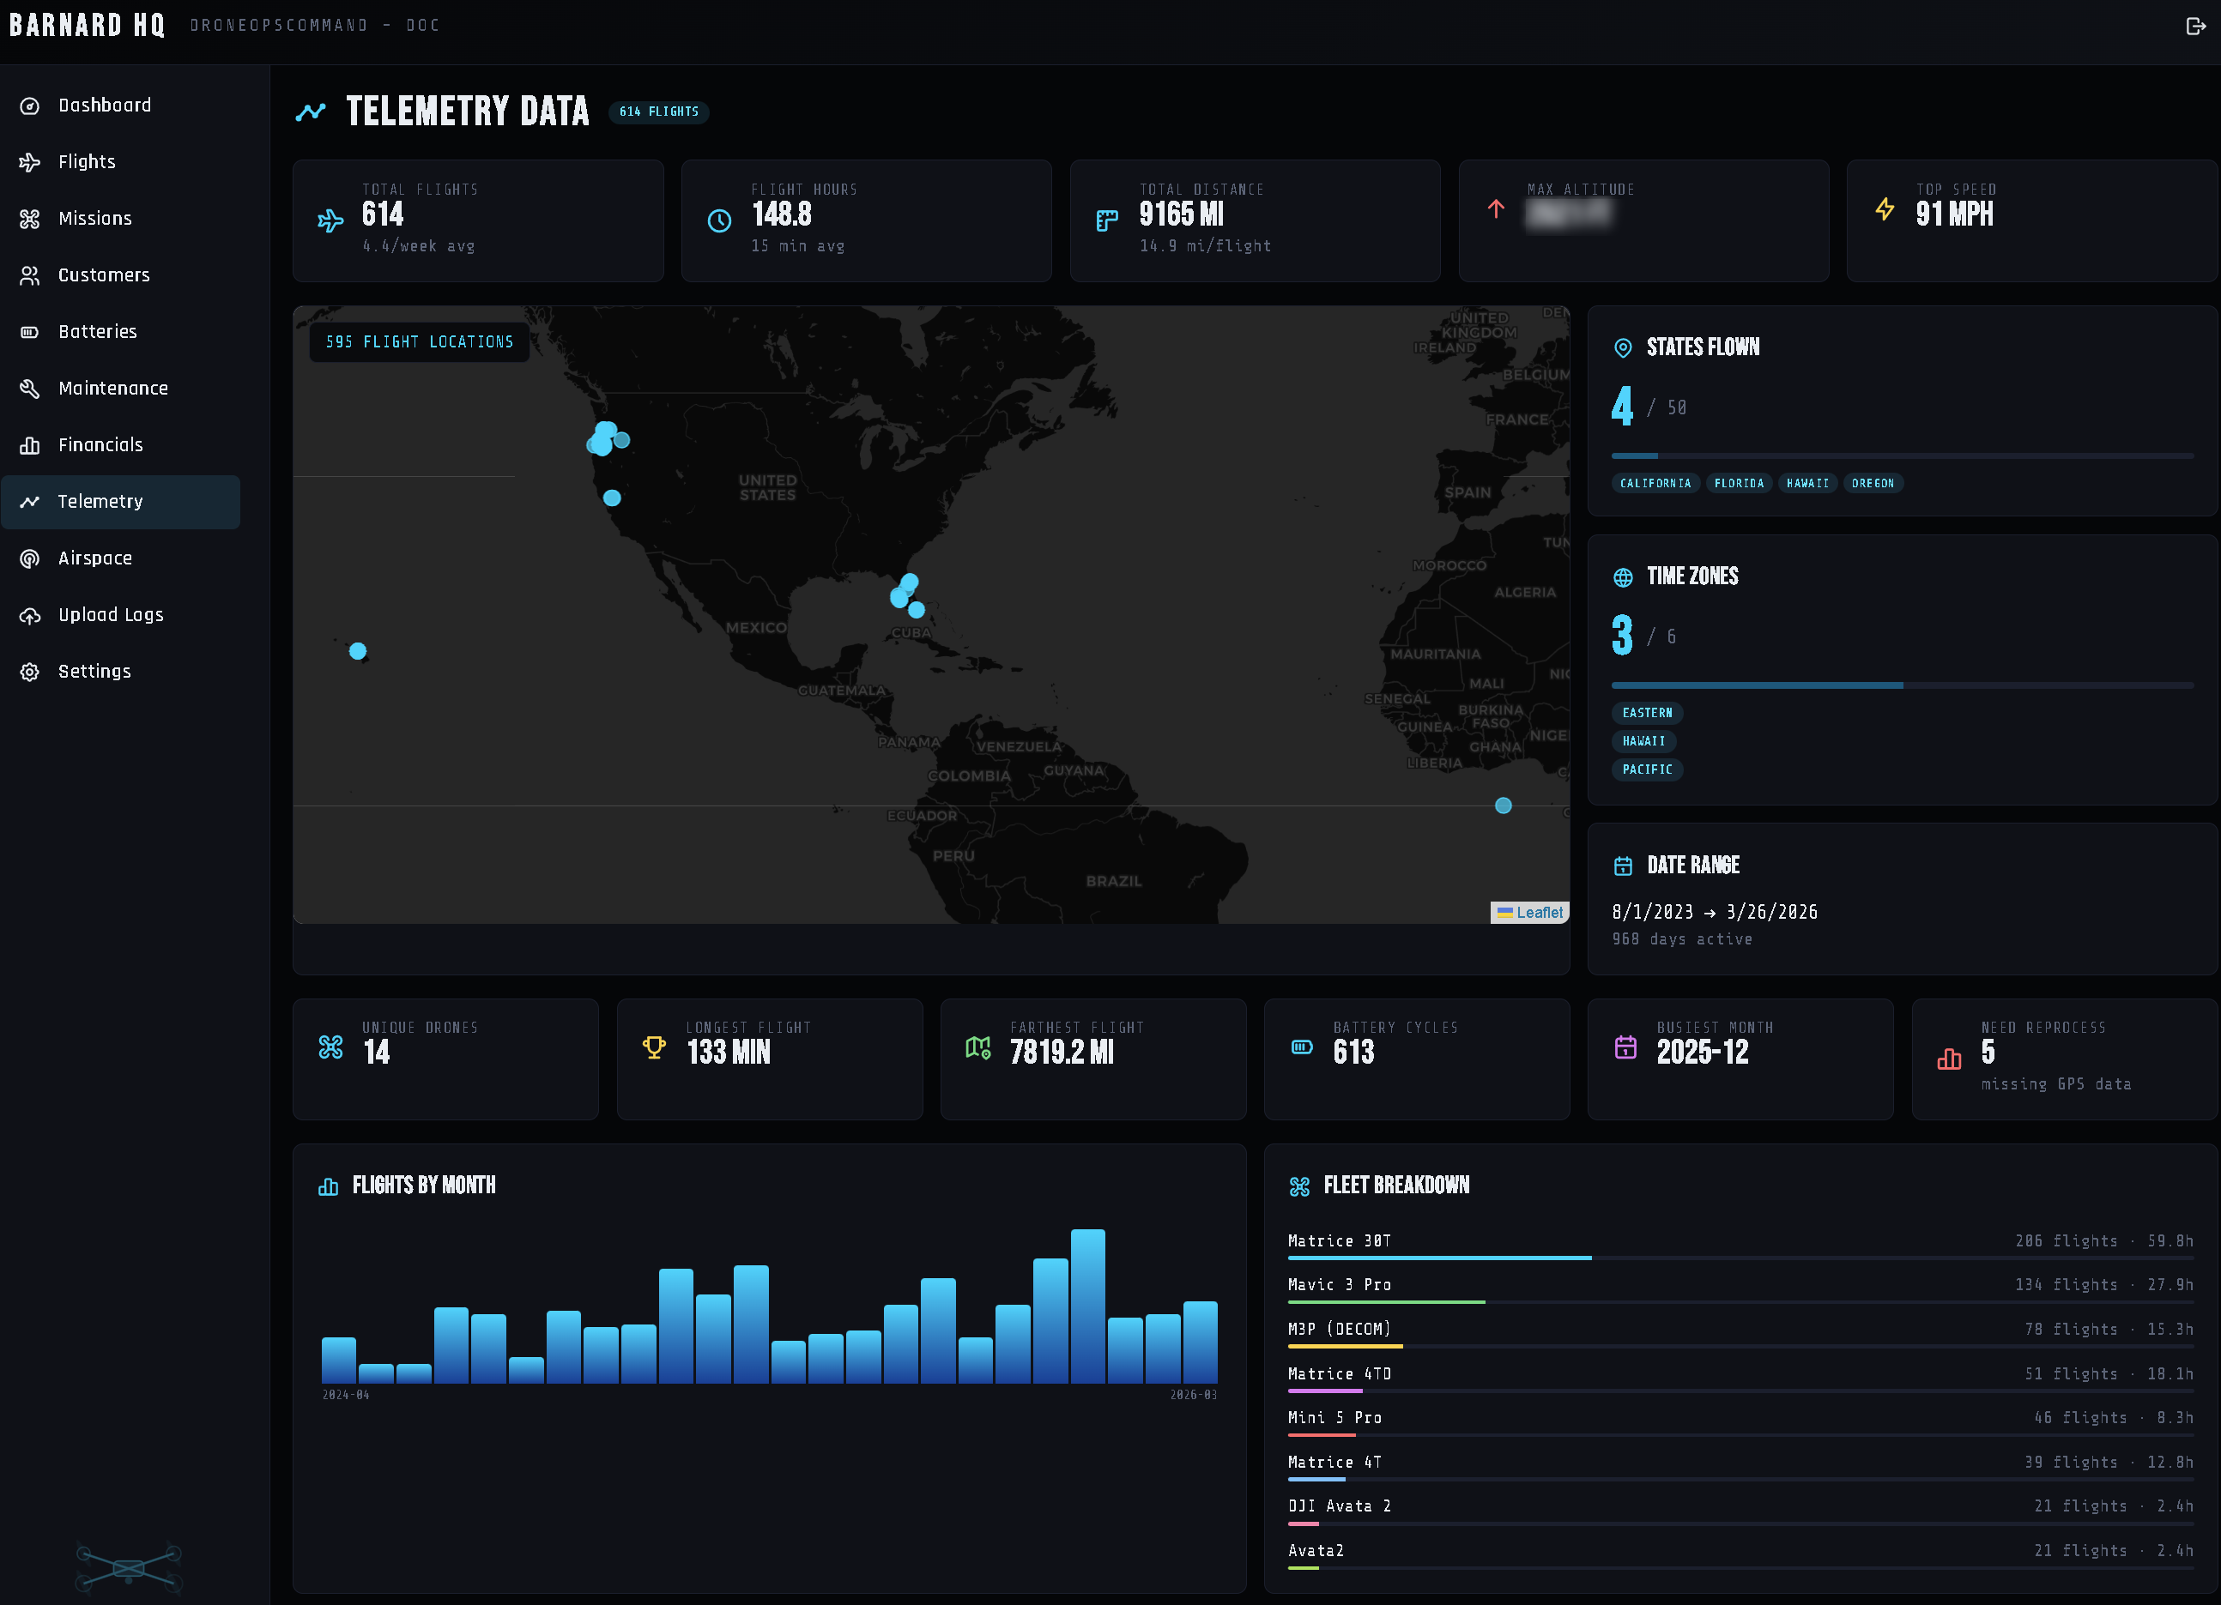Click the FLORIDA state tag
The image size is (2221, 1605).
point(1738,484)
